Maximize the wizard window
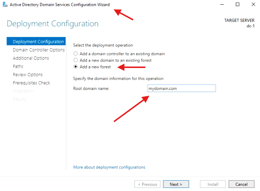 [x=238, y=4]
